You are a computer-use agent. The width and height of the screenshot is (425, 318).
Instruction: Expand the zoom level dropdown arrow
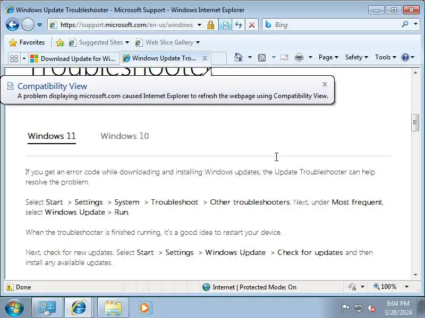tap(406, 287)
